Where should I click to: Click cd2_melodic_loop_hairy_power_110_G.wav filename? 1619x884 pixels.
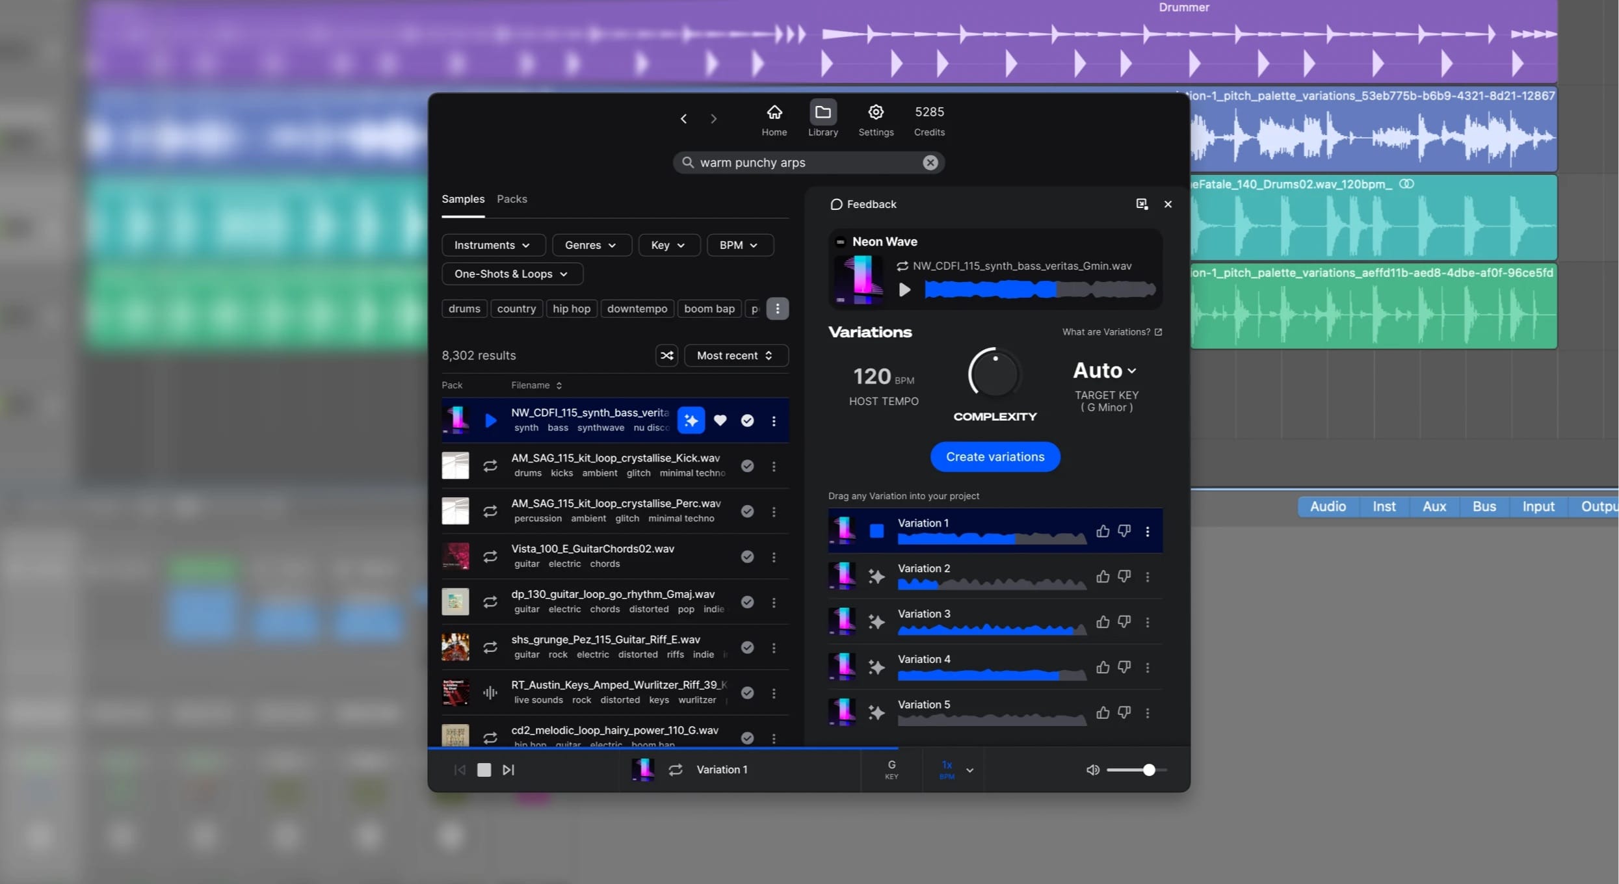click(614, 731)
